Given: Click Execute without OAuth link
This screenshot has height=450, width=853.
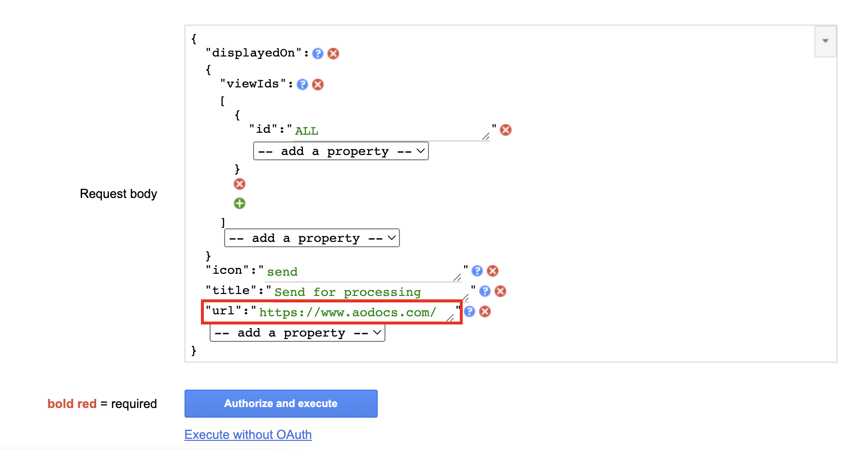Looking at the screenshot, I should point(248,435).
